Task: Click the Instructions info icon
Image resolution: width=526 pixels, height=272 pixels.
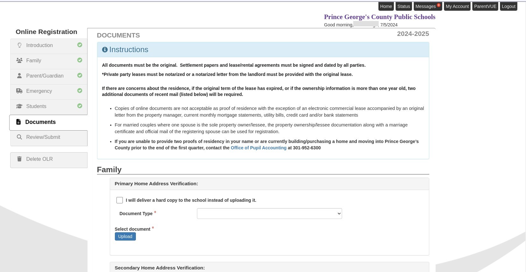Action: (105, 50)
